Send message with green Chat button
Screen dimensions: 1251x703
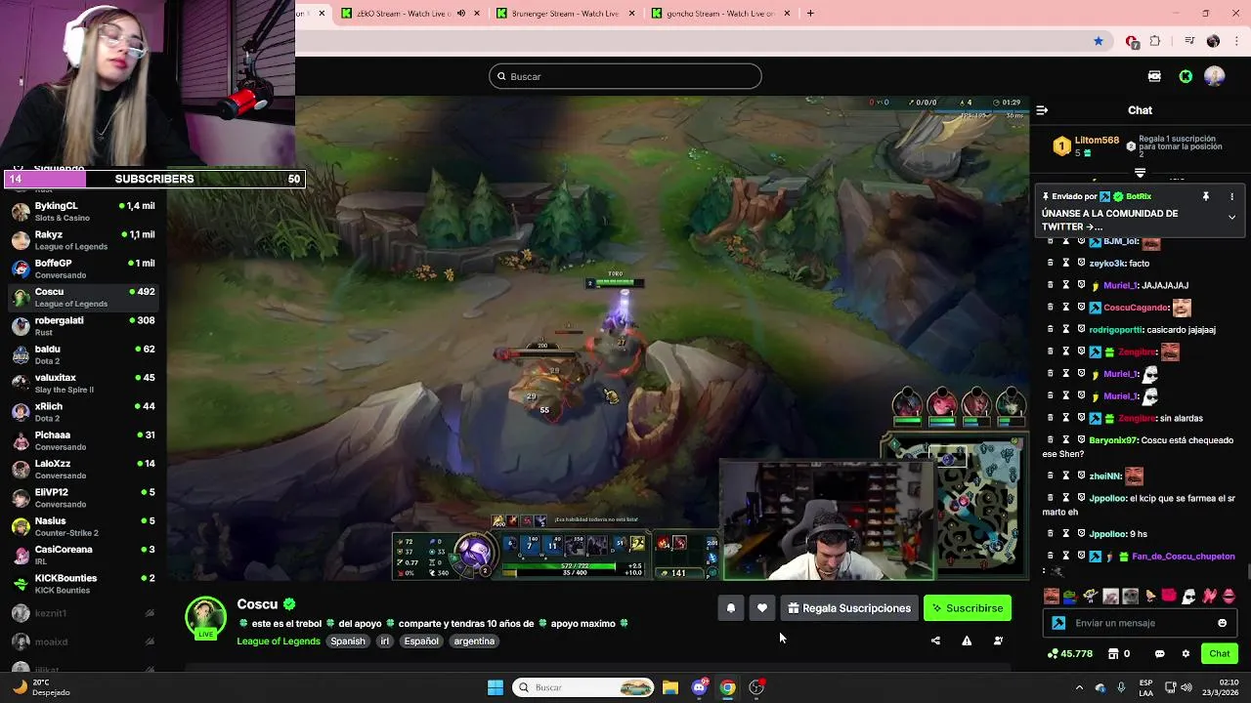point(1220,653)
